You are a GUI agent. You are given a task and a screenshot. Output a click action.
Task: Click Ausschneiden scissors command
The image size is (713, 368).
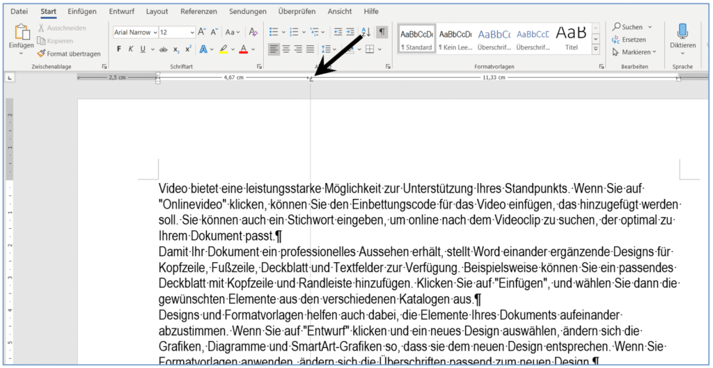click(62, 28)
